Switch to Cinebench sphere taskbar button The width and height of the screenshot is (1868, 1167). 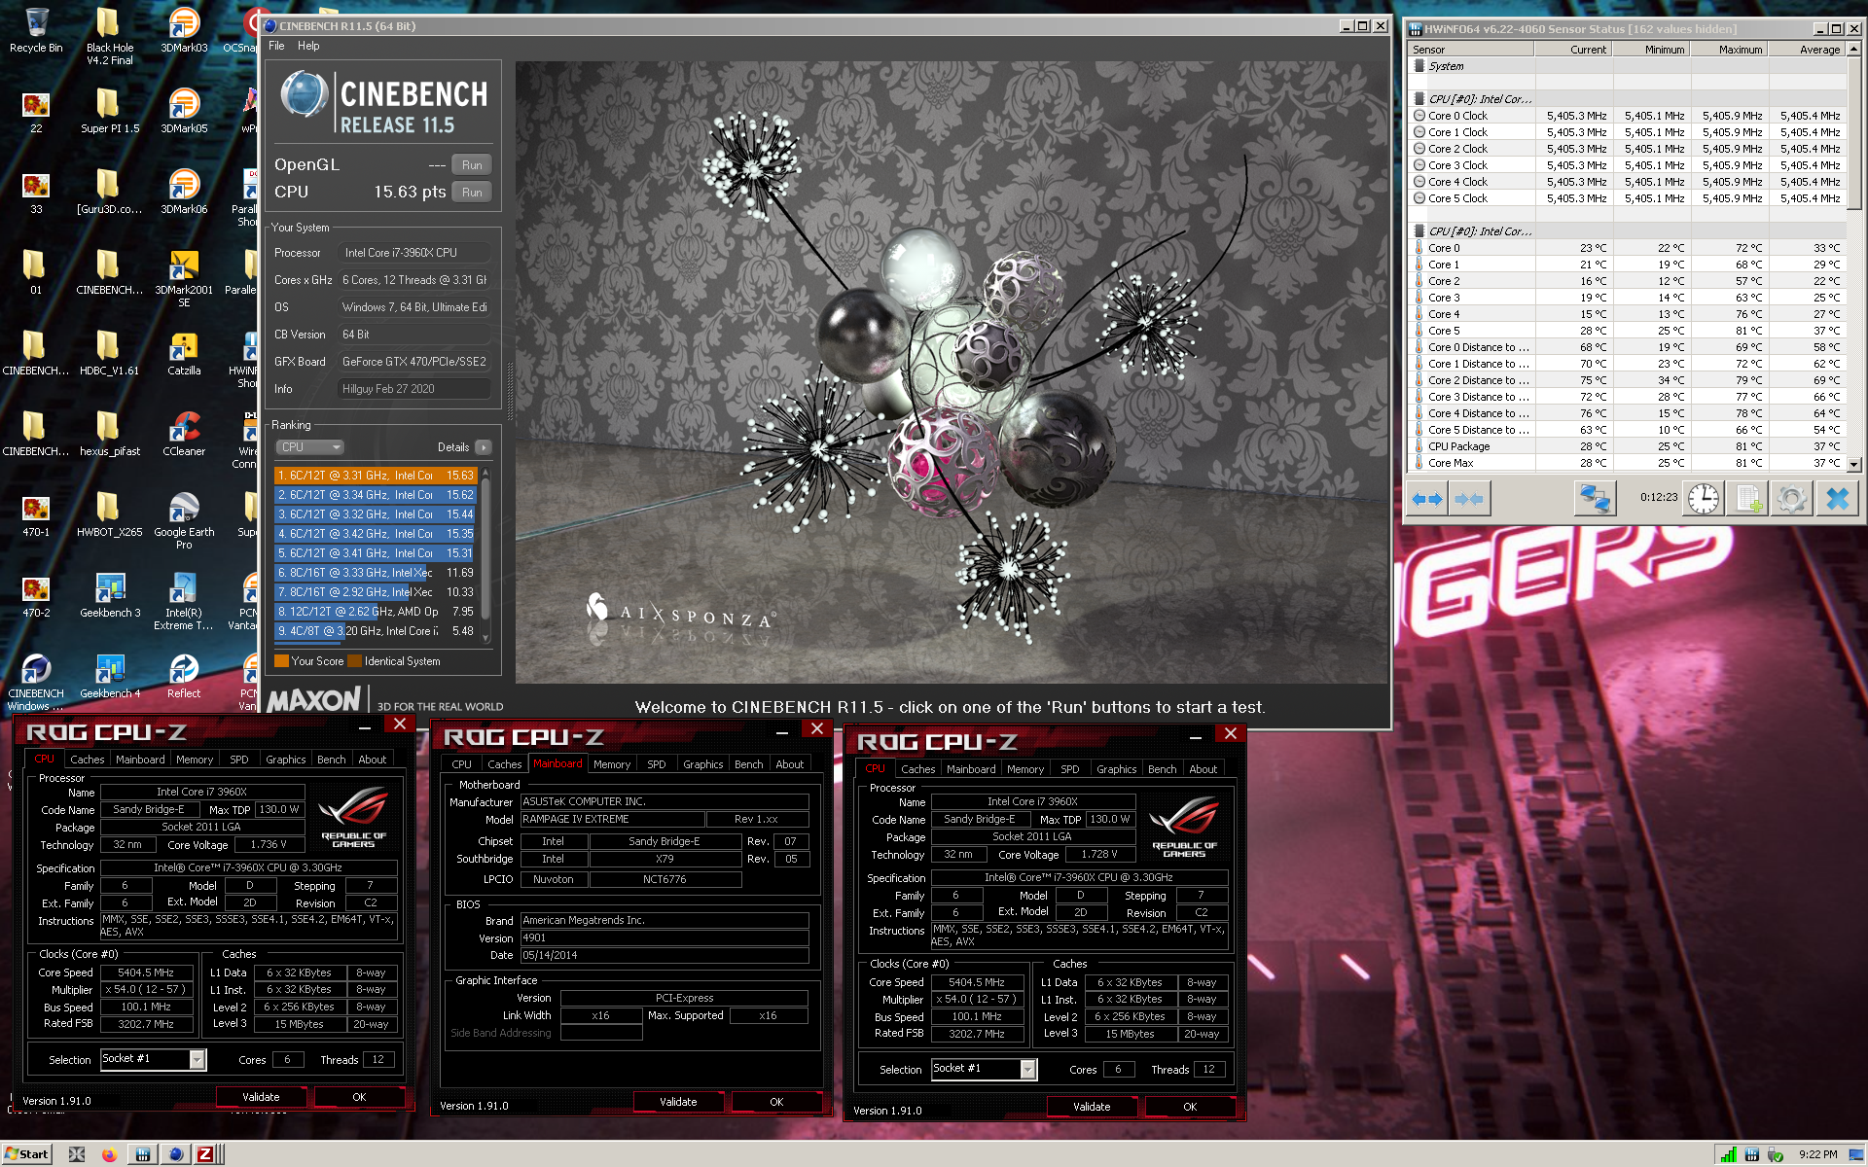tap(175, 1154)
